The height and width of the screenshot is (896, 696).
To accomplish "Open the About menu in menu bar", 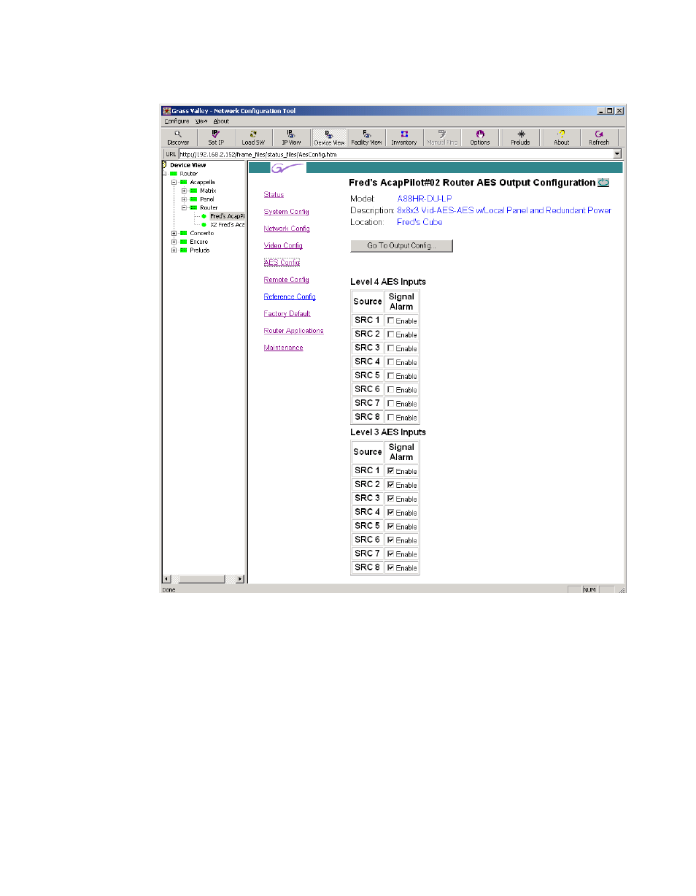I will point(221,121).
